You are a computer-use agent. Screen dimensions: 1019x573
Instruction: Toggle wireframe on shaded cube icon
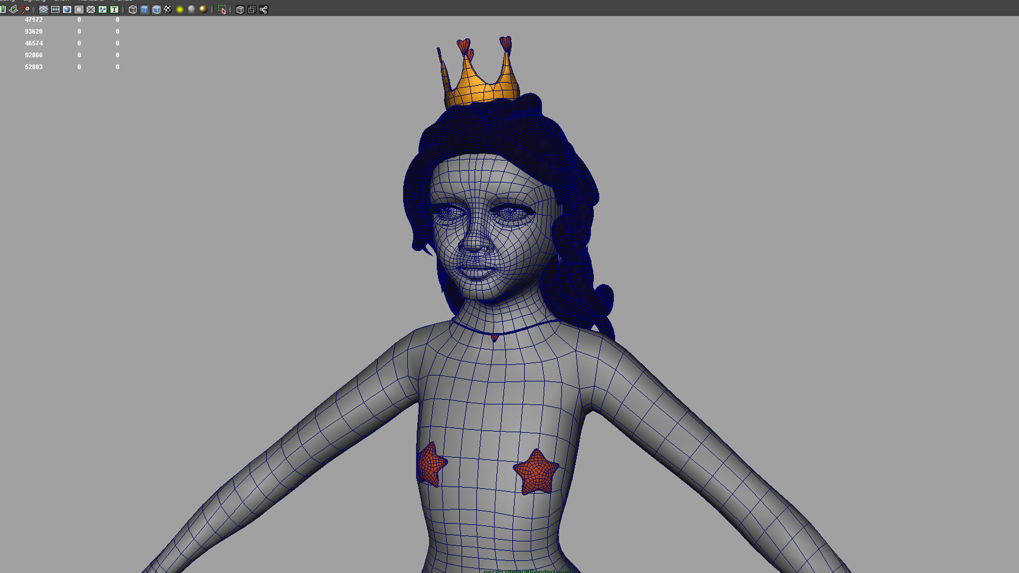click(x=156, y=10)
